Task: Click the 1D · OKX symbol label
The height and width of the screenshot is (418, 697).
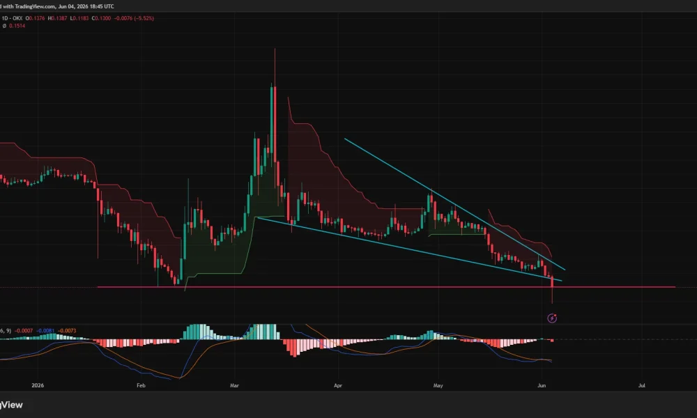Action: (12, 18)
